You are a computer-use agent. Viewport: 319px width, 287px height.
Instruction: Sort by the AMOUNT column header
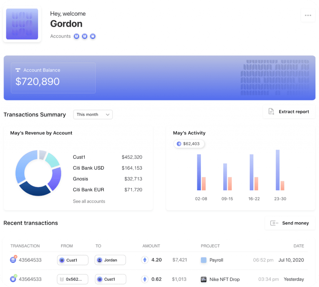(151, 246)
